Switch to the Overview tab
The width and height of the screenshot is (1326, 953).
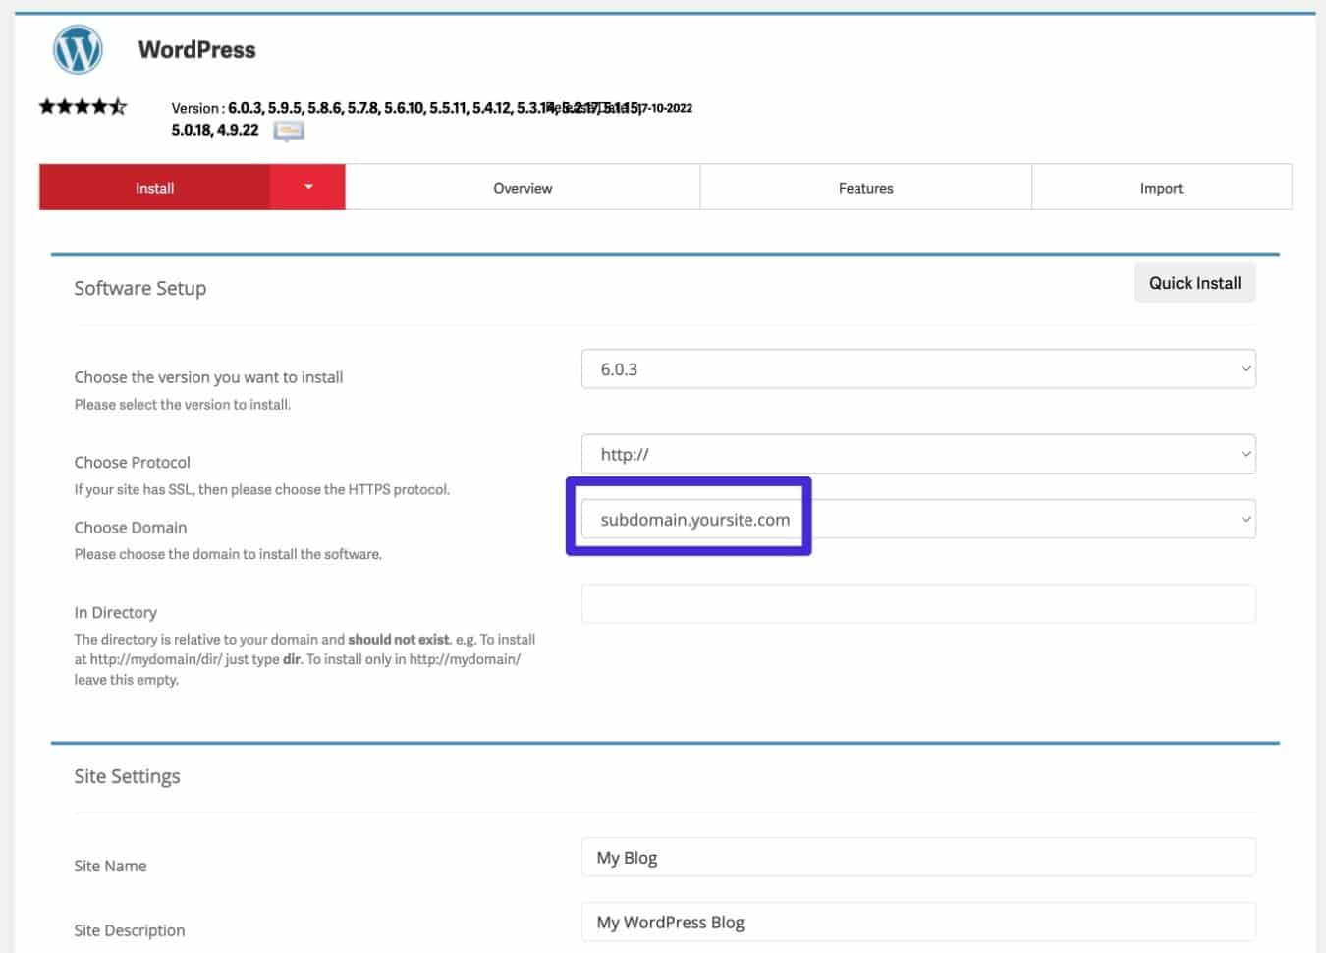(522, 187)
